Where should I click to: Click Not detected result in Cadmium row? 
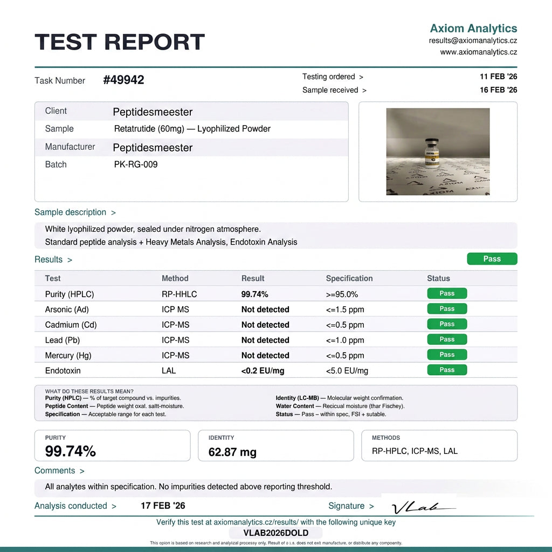[265, 325]
